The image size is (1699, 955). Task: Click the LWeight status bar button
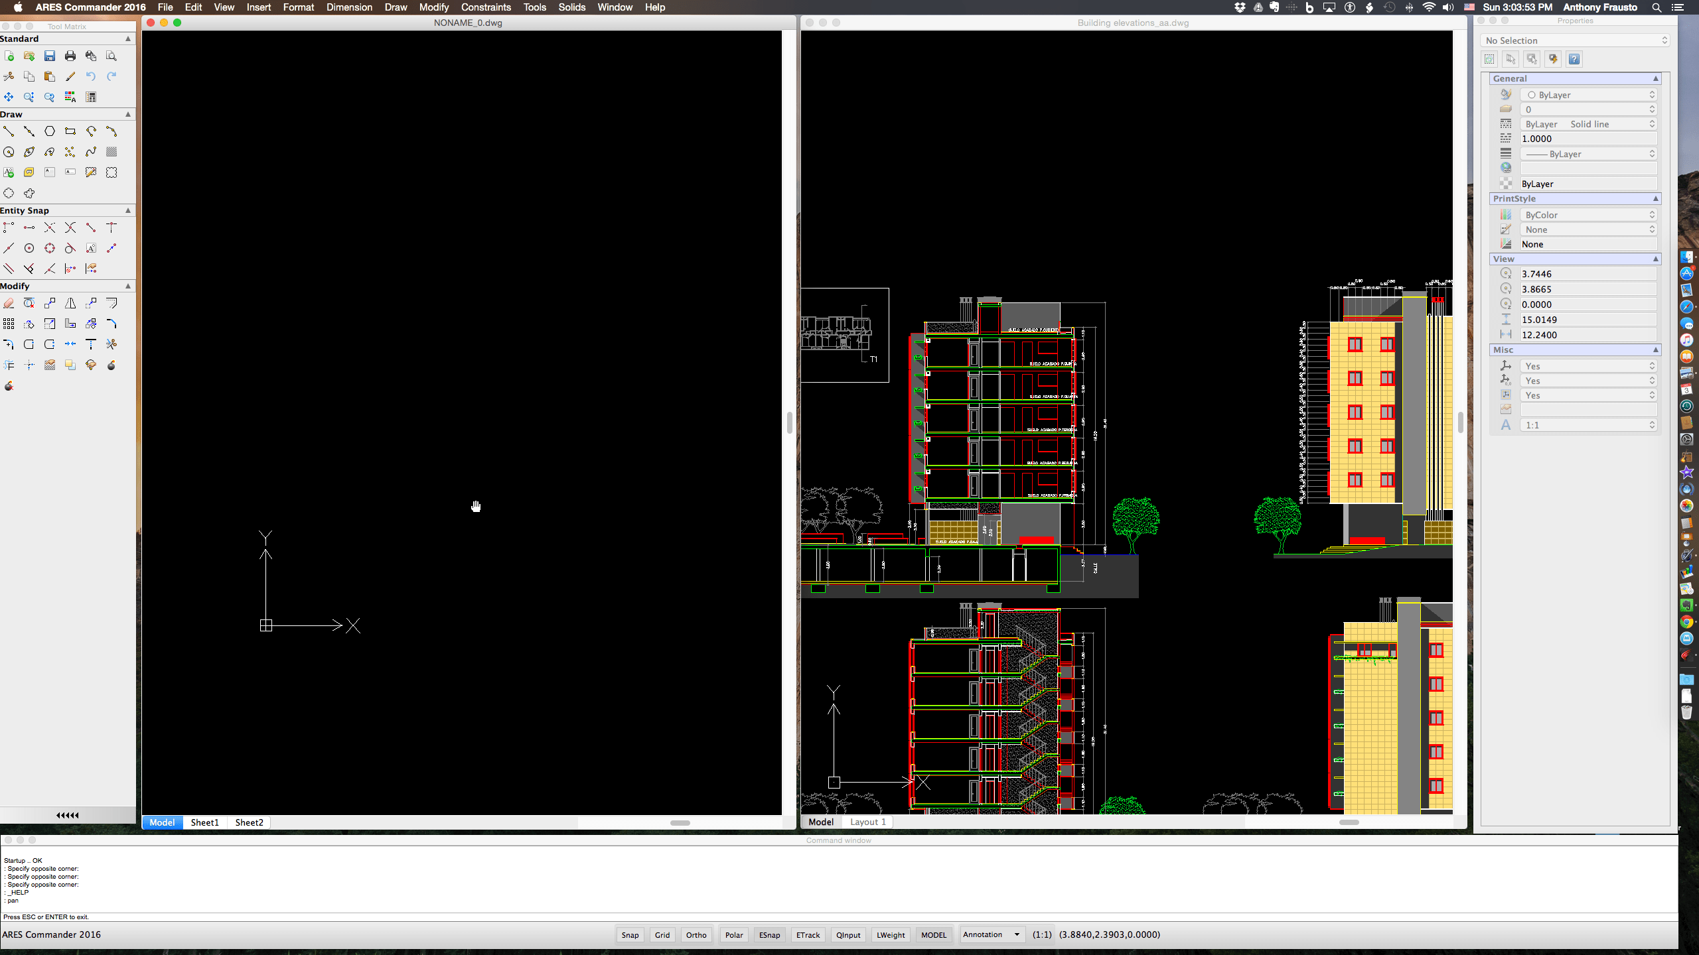click(891, 935)
